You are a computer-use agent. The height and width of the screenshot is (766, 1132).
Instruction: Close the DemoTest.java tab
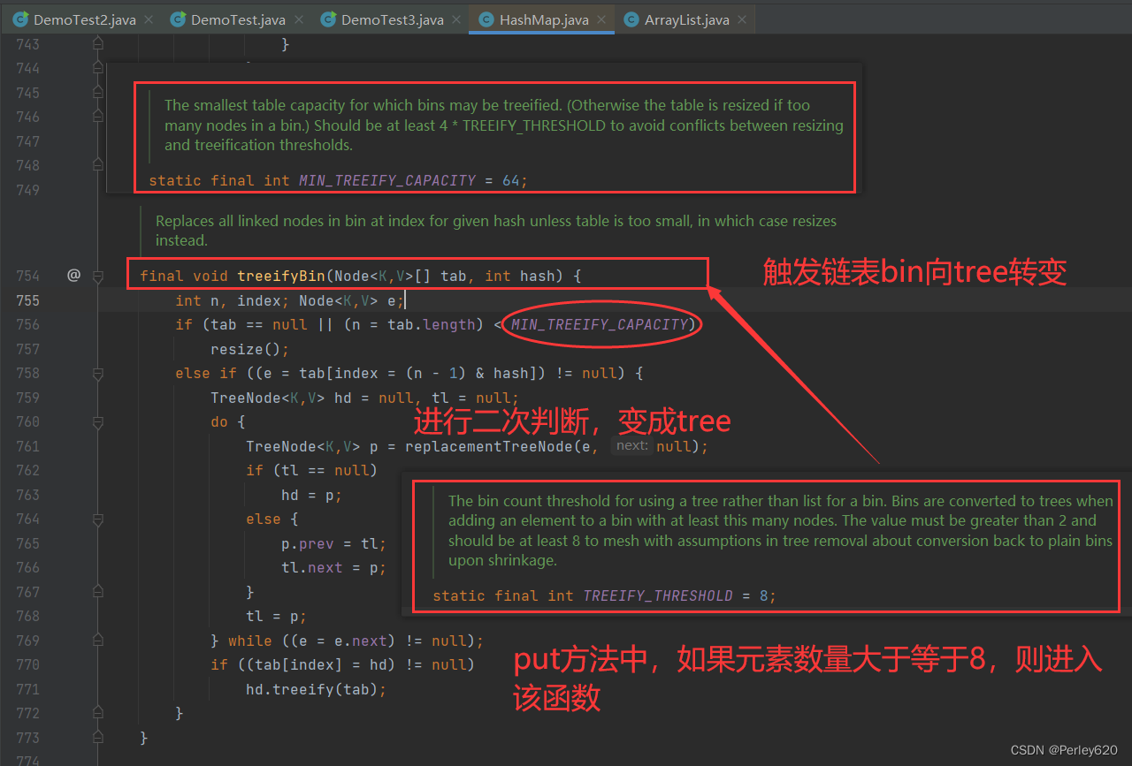tap(297, 19)
